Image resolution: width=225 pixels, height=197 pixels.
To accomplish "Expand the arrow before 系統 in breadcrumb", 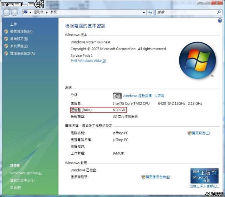I will (47, 13).
